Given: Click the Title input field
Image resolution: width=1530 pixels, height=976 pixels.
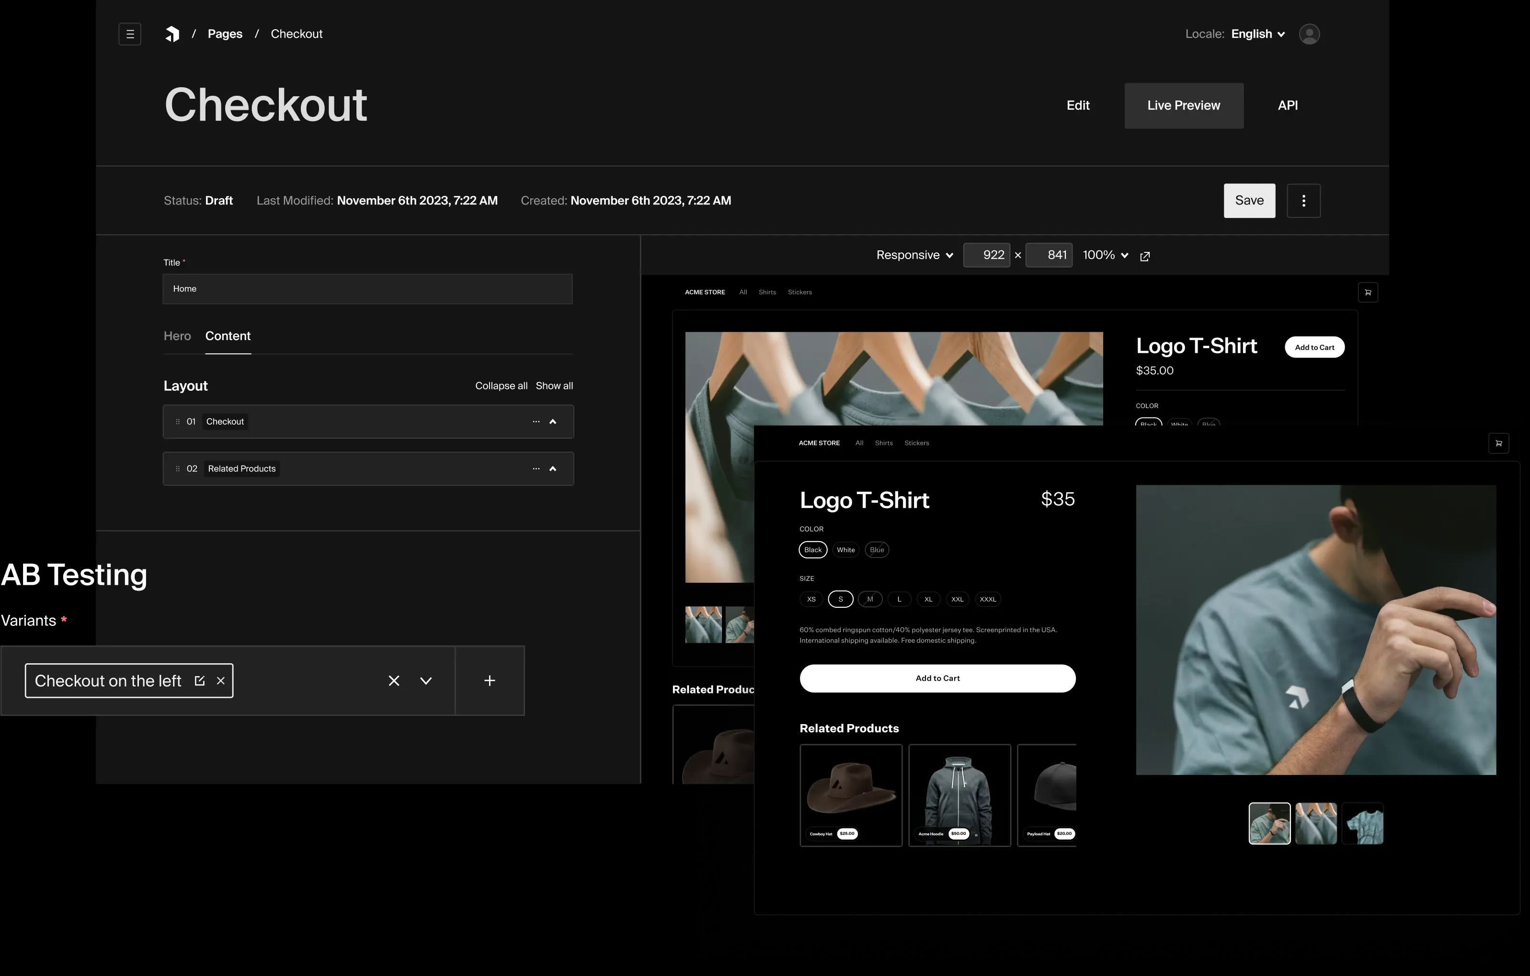Looking at the screenshot, I should (367, 289).
